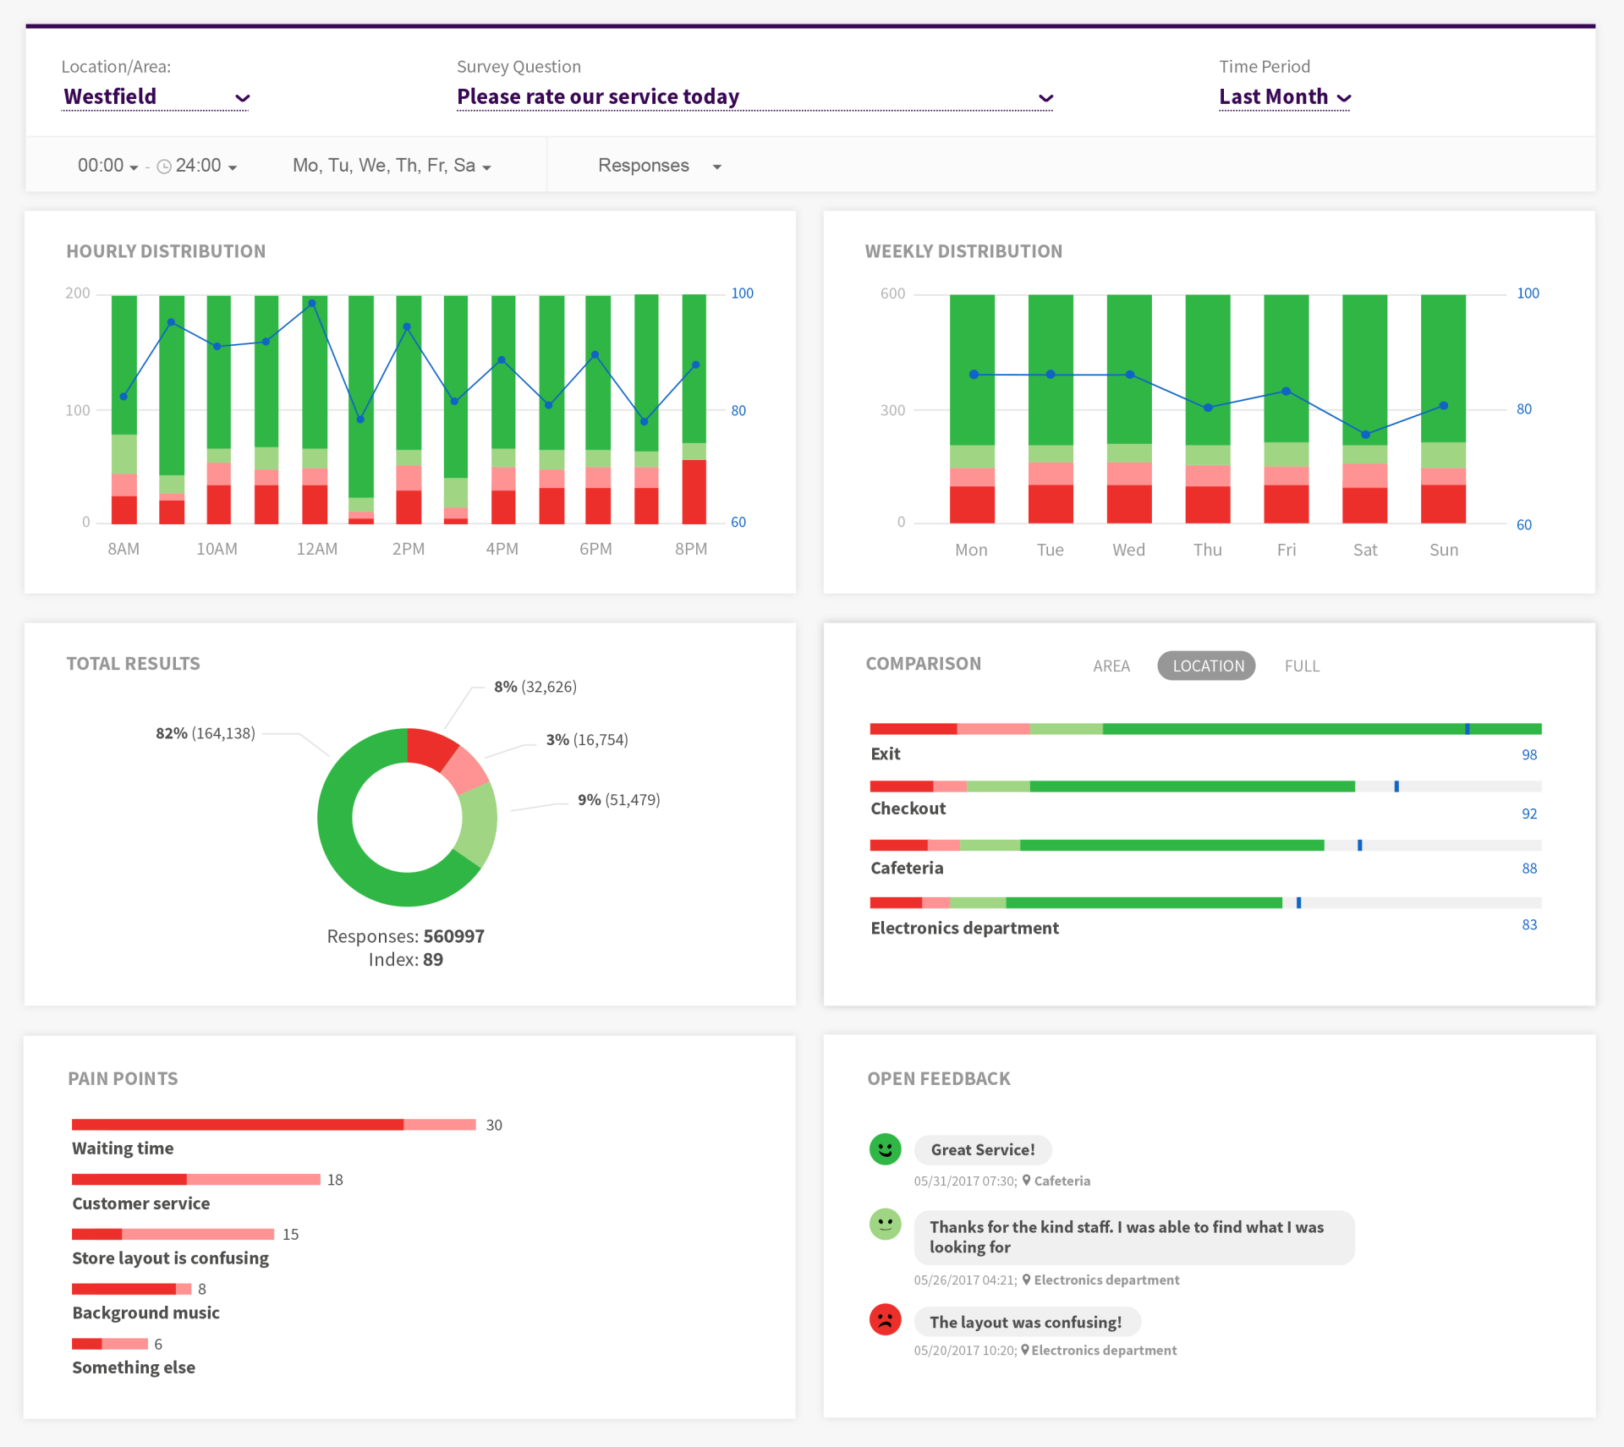This screenshot has width=1624, height=1447.
Task: Switch comparison to AREA view
Action: [x=1111, y=666]
